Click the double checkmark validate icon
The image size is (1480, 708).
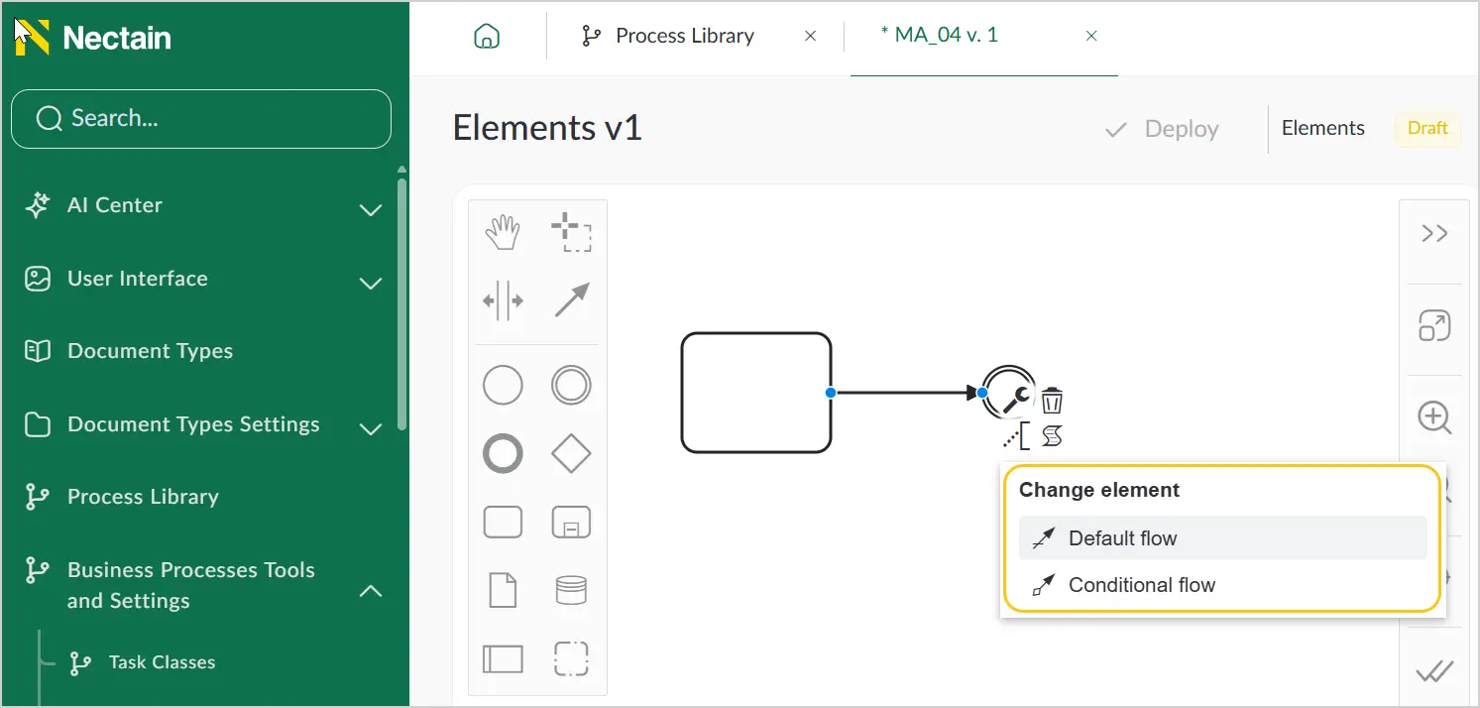[x=1434, y=672]
